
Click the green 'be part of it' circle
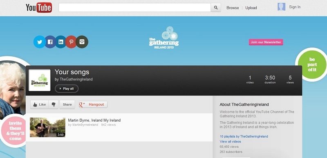[x=312, y=65]
